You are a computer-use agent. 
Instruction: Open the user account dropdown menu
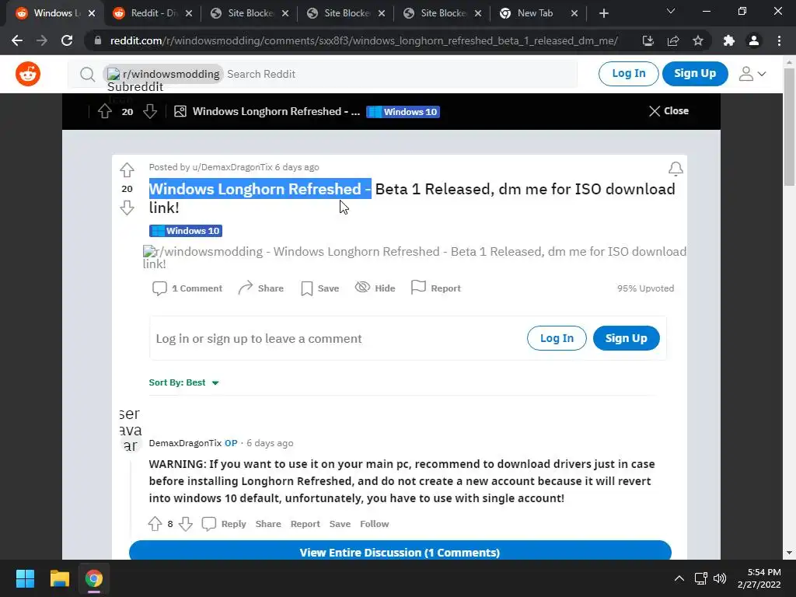(x=752, y=74)
